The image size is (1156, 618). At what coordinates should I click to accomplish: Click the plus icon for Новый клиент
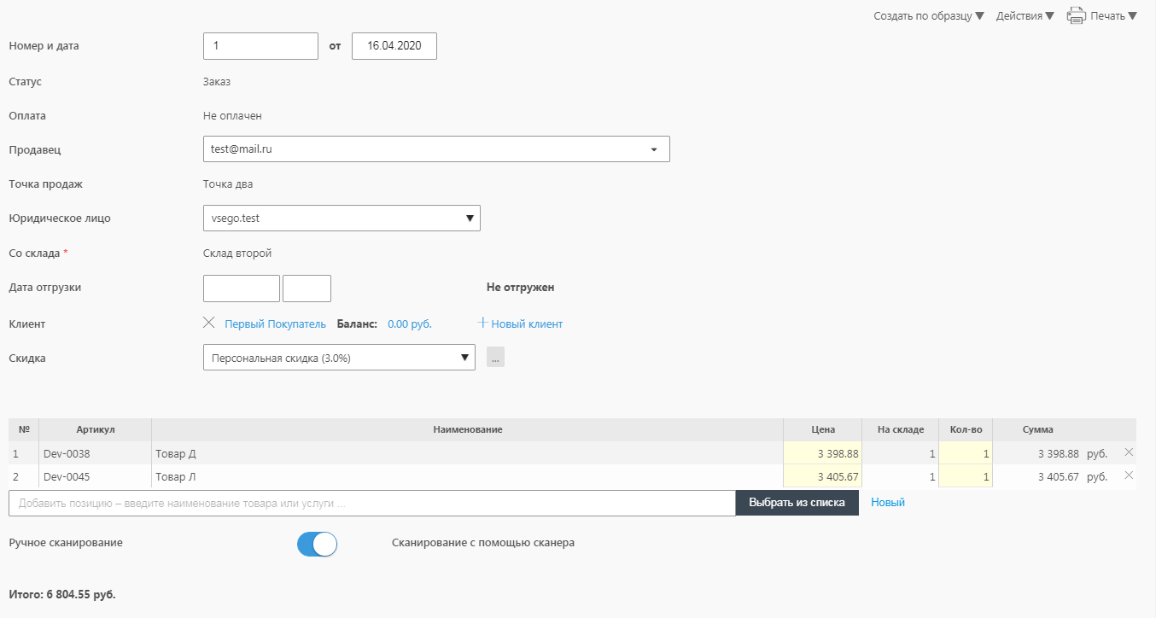[482, 323]
